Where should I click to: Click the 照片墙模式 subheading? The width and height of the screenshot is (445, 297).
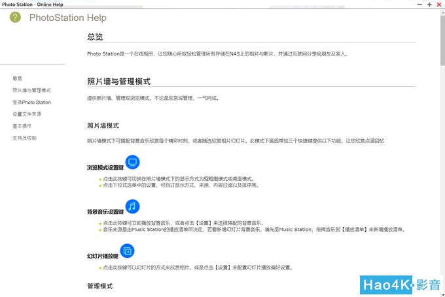(x=103, y=126)
